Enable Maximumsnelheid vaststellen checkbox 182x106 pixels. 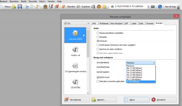click(98, 33)
